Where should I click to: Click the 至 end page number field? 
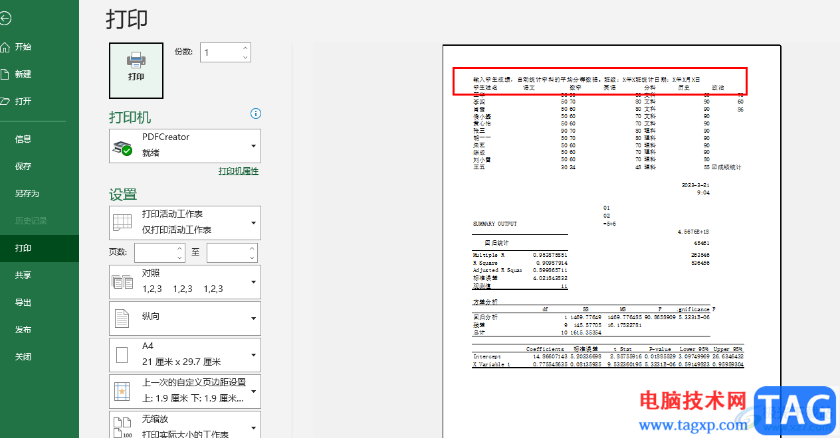pos(227,253)
